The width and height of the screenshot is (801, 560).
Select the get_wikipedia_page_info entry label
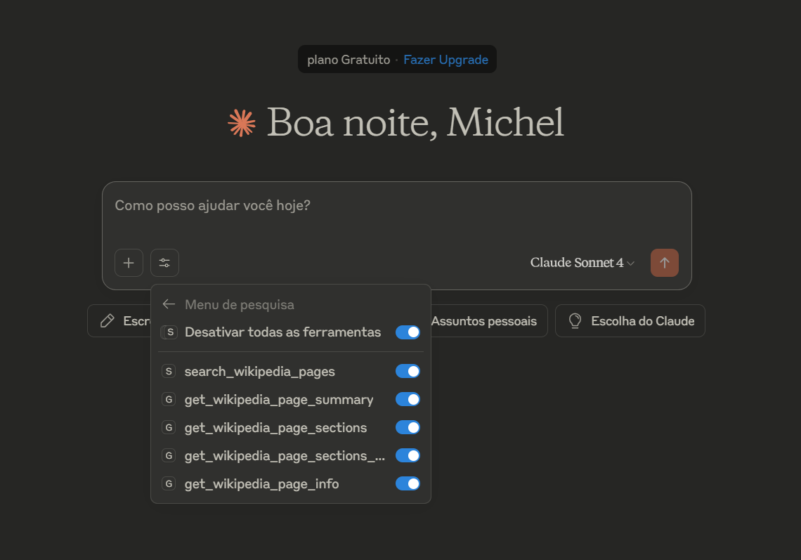(x=261, y=484)
